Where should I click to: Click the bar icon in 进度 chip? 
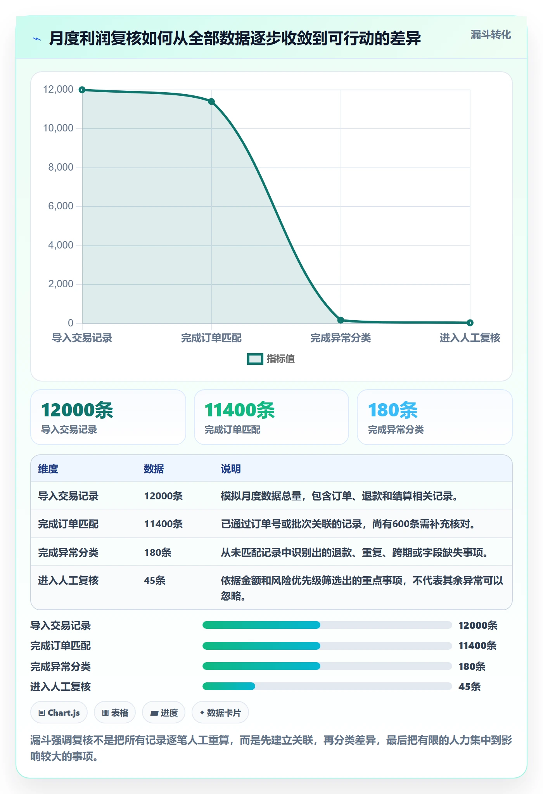[x=154, y=713]
